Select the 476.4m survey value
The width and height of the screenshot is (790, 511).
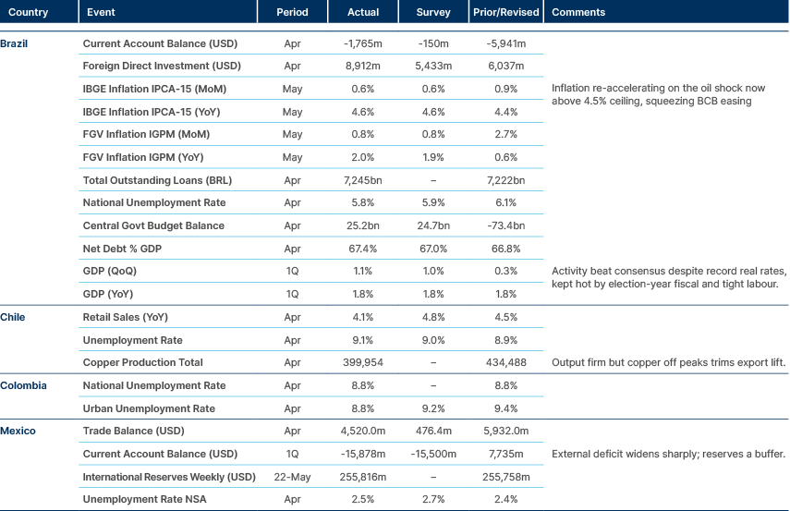click(x=433, y=431)
